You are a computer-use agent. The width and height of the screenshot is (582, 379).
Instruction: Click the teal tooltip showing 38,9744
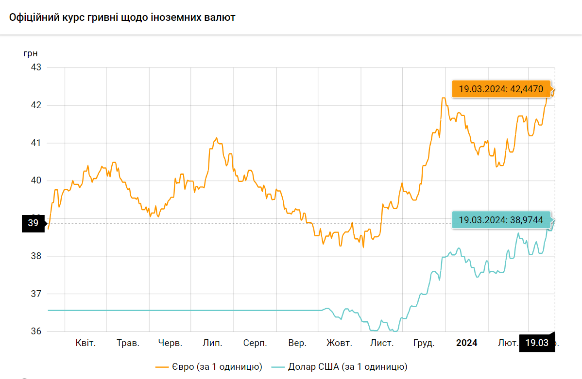coord(500,219)
